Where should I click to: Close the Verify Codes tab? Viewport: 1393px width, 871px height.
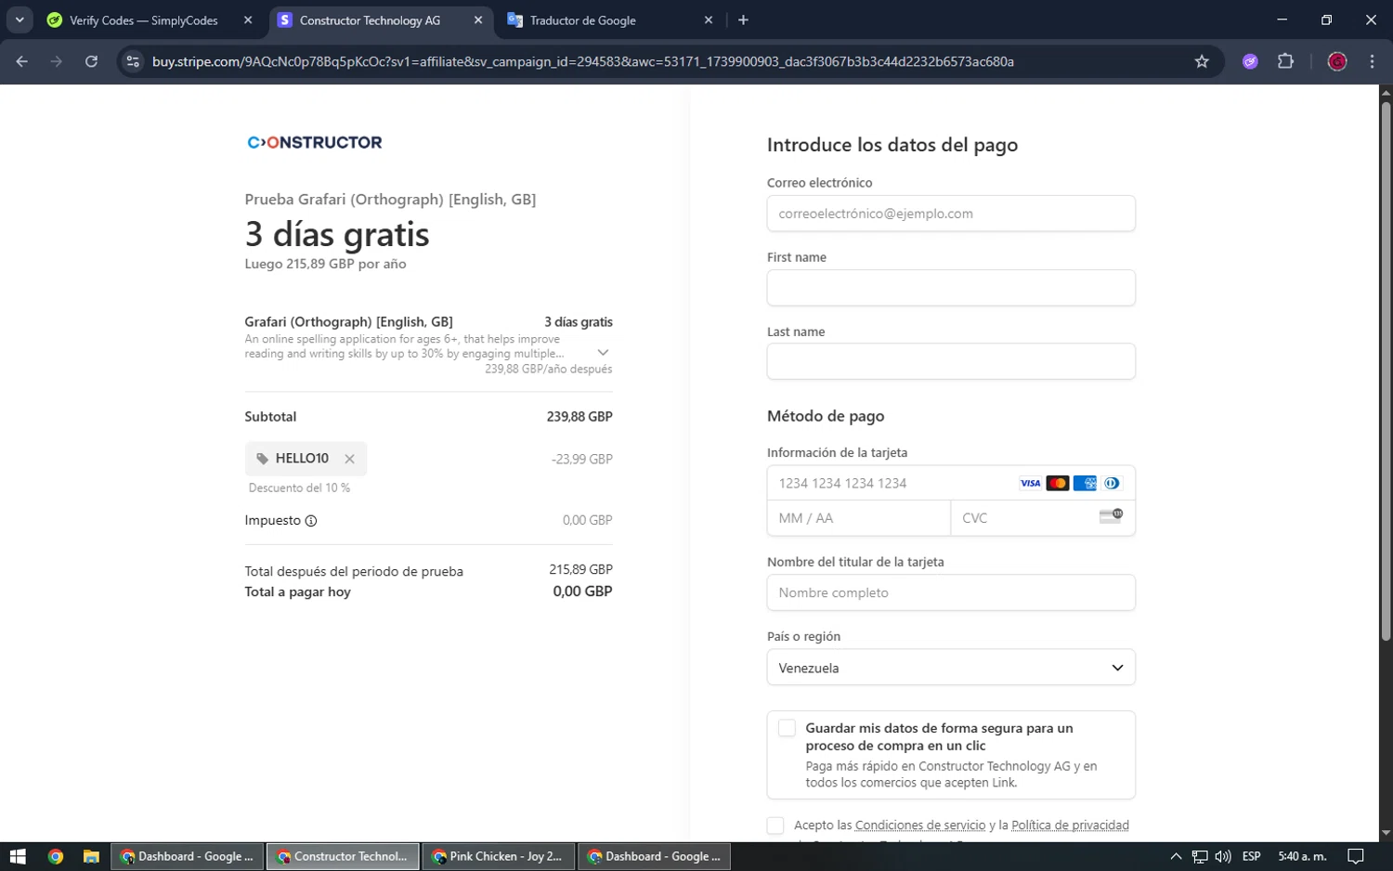(x=248, y=20)
